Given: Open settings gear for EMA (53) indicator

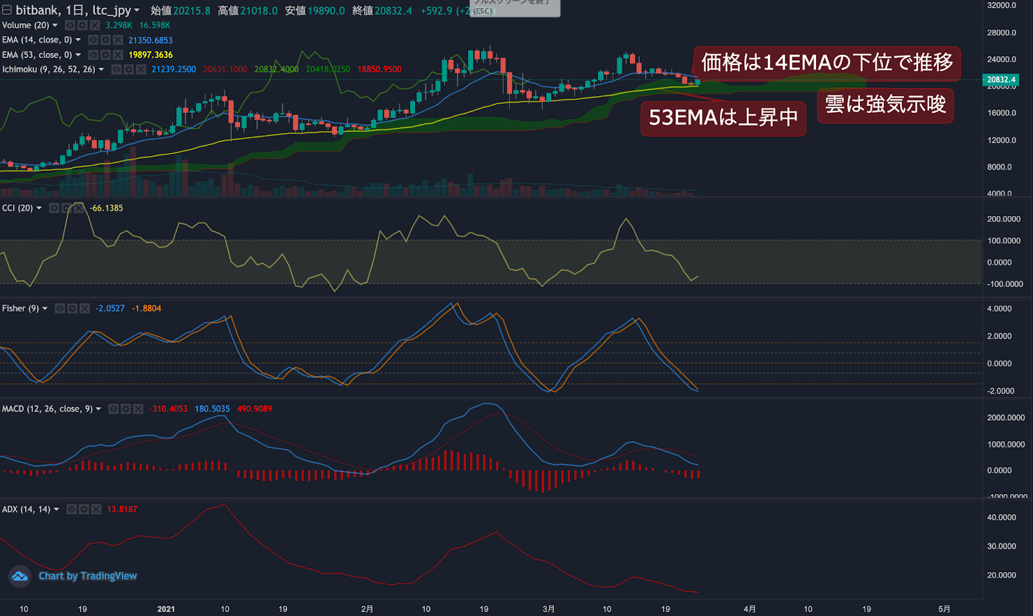Looking at the screenshot, I should [x=106, y=55].
